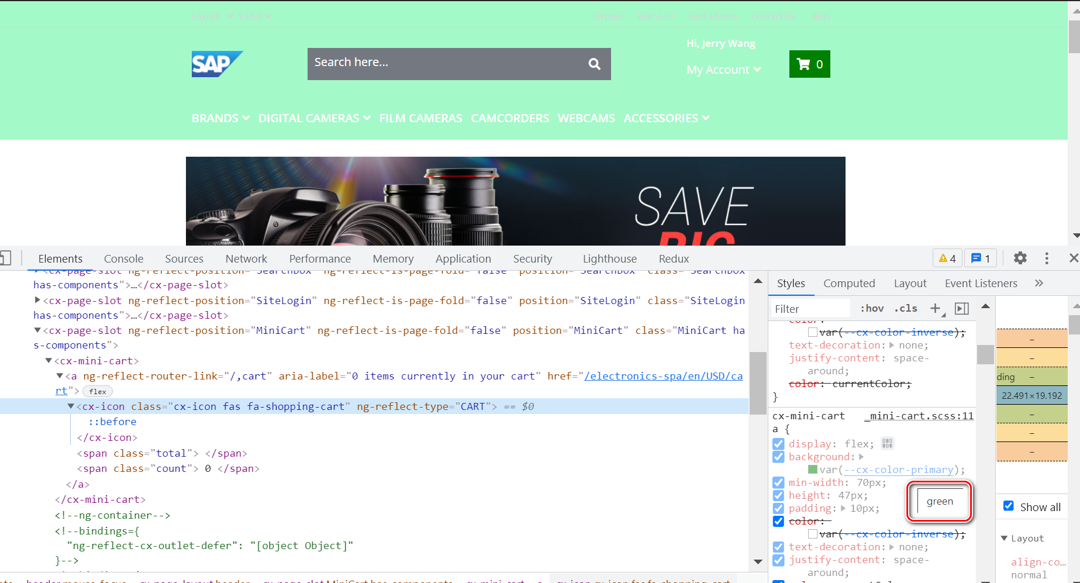The image size is (1080, 583).
Task: Click the flex badge in DOM tree
Action: coord(98,391)
